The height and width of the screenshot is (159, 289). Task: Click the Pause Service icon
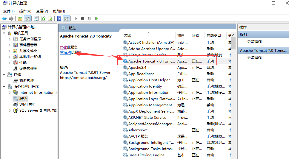(89, 18)
